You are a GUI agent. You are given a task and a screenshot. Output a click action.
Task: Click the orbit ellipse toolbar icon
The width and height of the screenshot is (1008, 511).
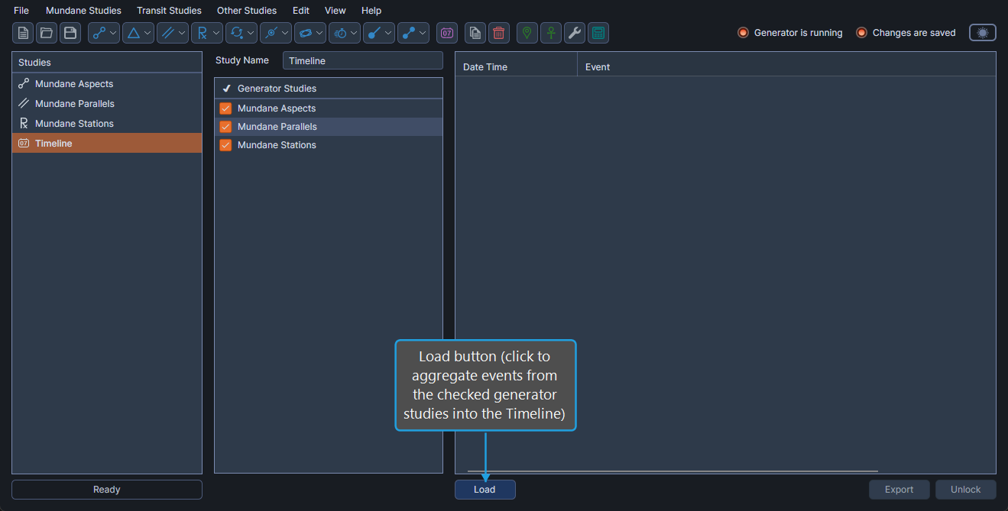306,33
